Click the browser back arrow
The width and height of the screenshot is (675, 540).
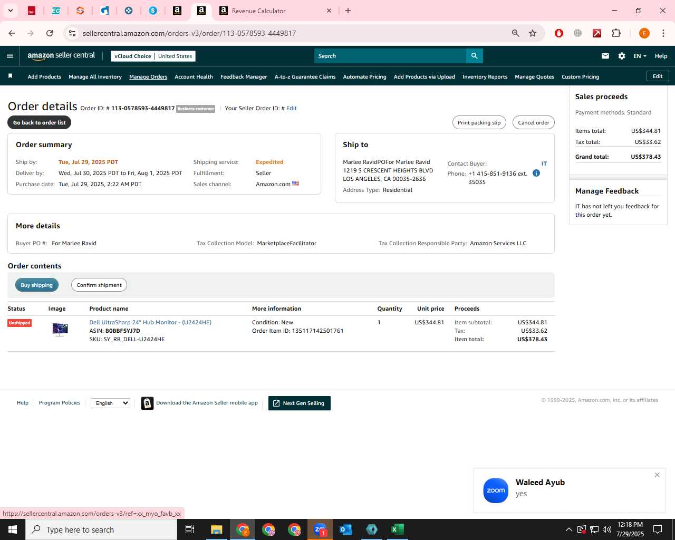coord(12,33)
